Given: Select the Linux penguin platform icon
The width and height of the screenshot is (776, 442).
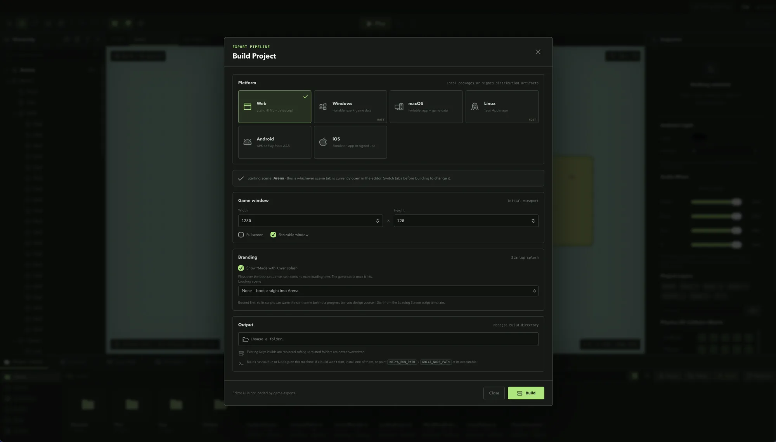Looking at the screenshot, I should coord(475,107).
